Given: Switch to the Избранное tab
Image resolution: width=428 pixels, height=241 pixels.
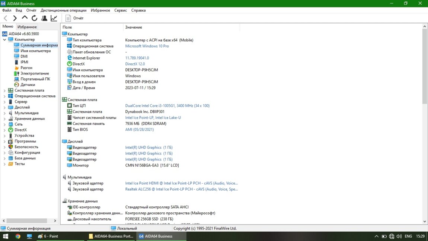Looking at the screenshot, I should click(x=27, y=27).
